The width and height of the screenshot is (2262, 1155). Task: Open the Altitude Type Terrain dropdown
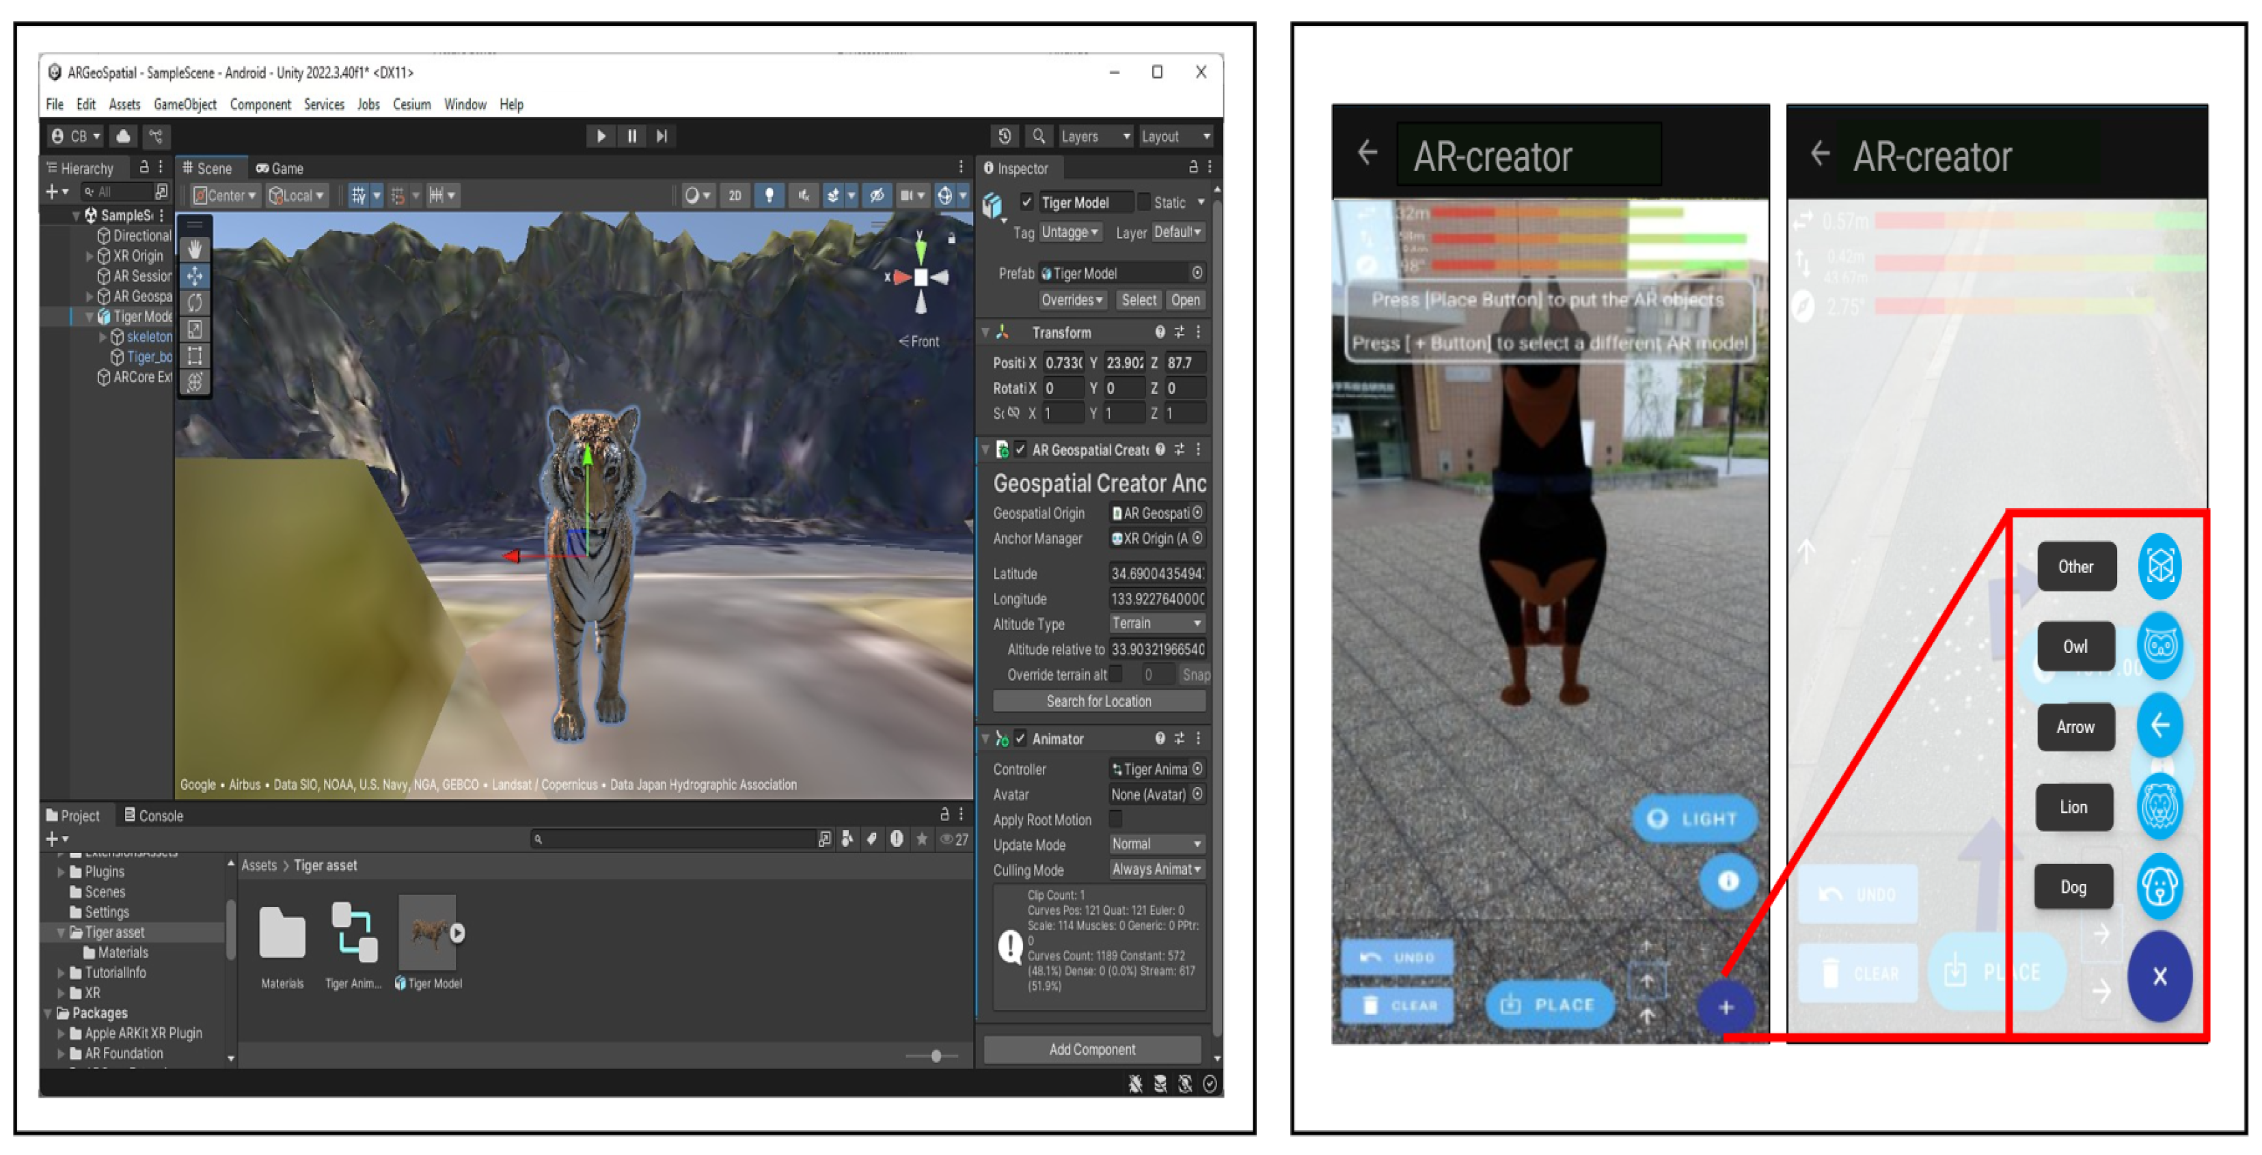(1156, 623)
